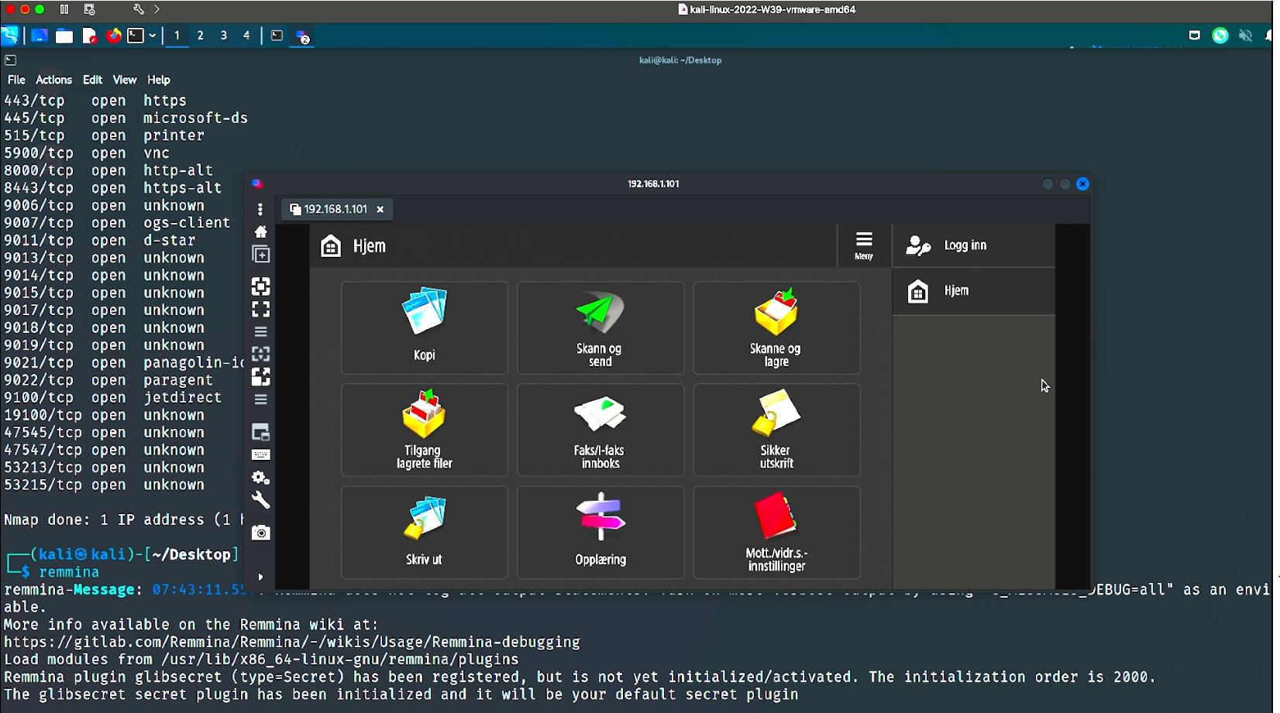Switch to the 192.168.1.101 connection tab
The image size is (1280, 713).
[x=335, y=209]
